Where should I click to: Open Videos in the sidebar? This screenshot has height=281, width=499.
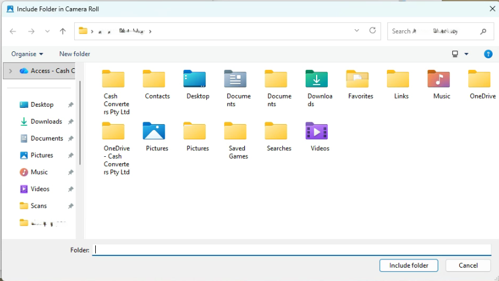(x=40, y=189)
